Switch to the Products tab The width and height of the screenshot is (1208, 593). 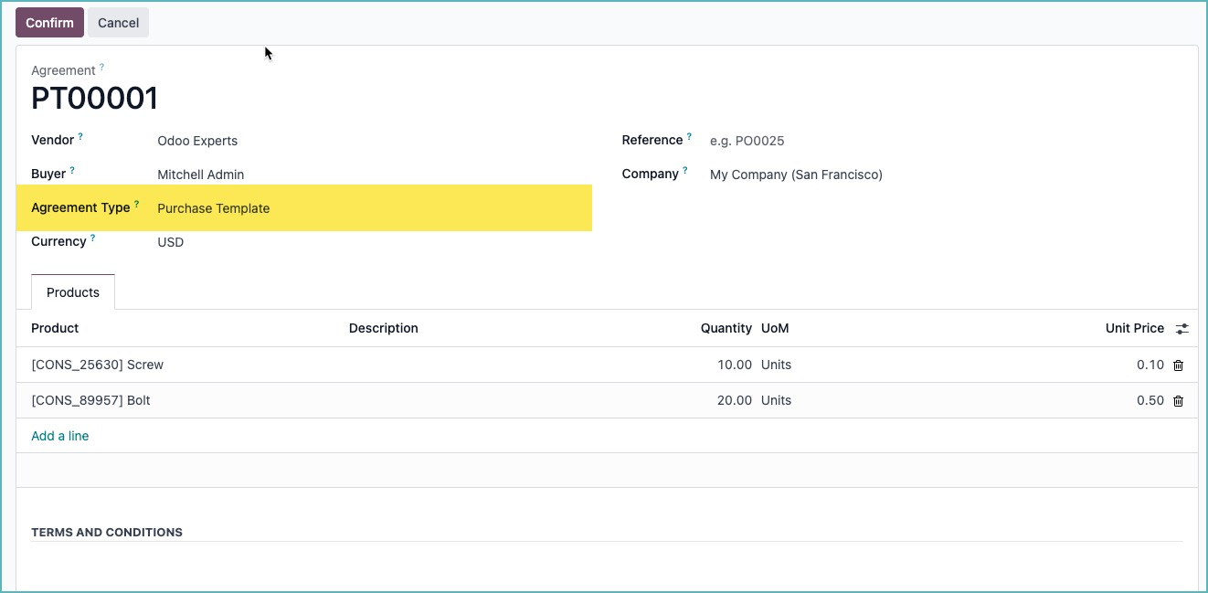point(73,293)
